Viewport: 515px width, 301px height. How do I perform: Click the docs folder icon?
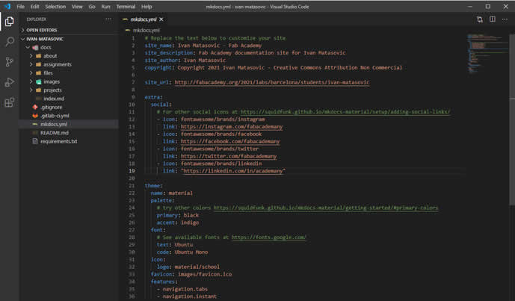[35, 47]
